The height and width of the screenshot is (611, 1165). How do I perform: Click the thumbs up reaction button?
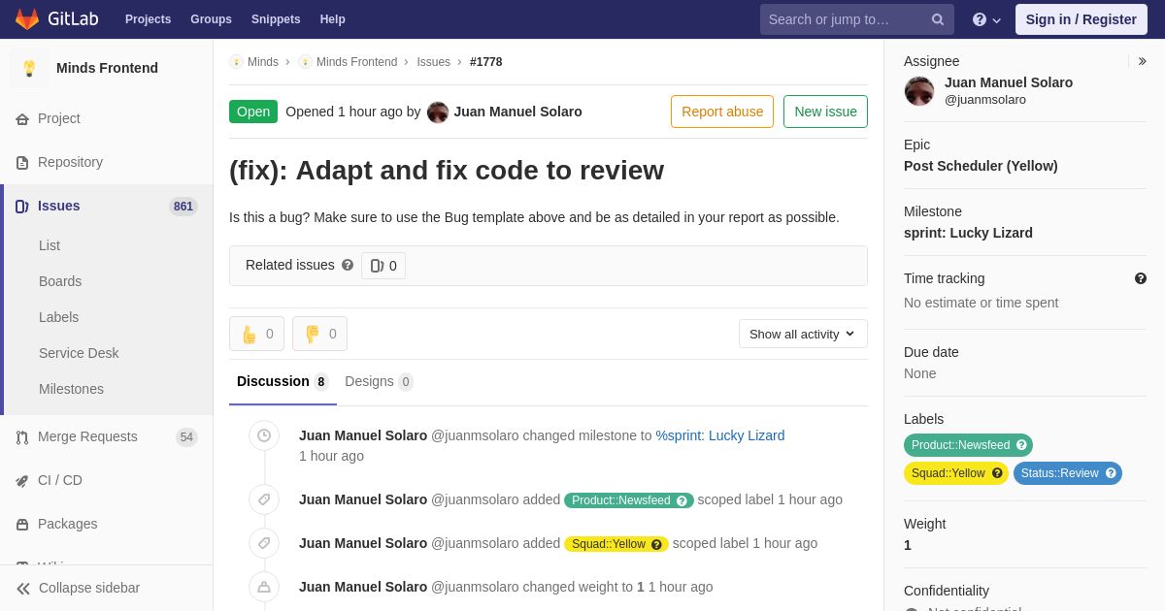click(x=256, y=334)
